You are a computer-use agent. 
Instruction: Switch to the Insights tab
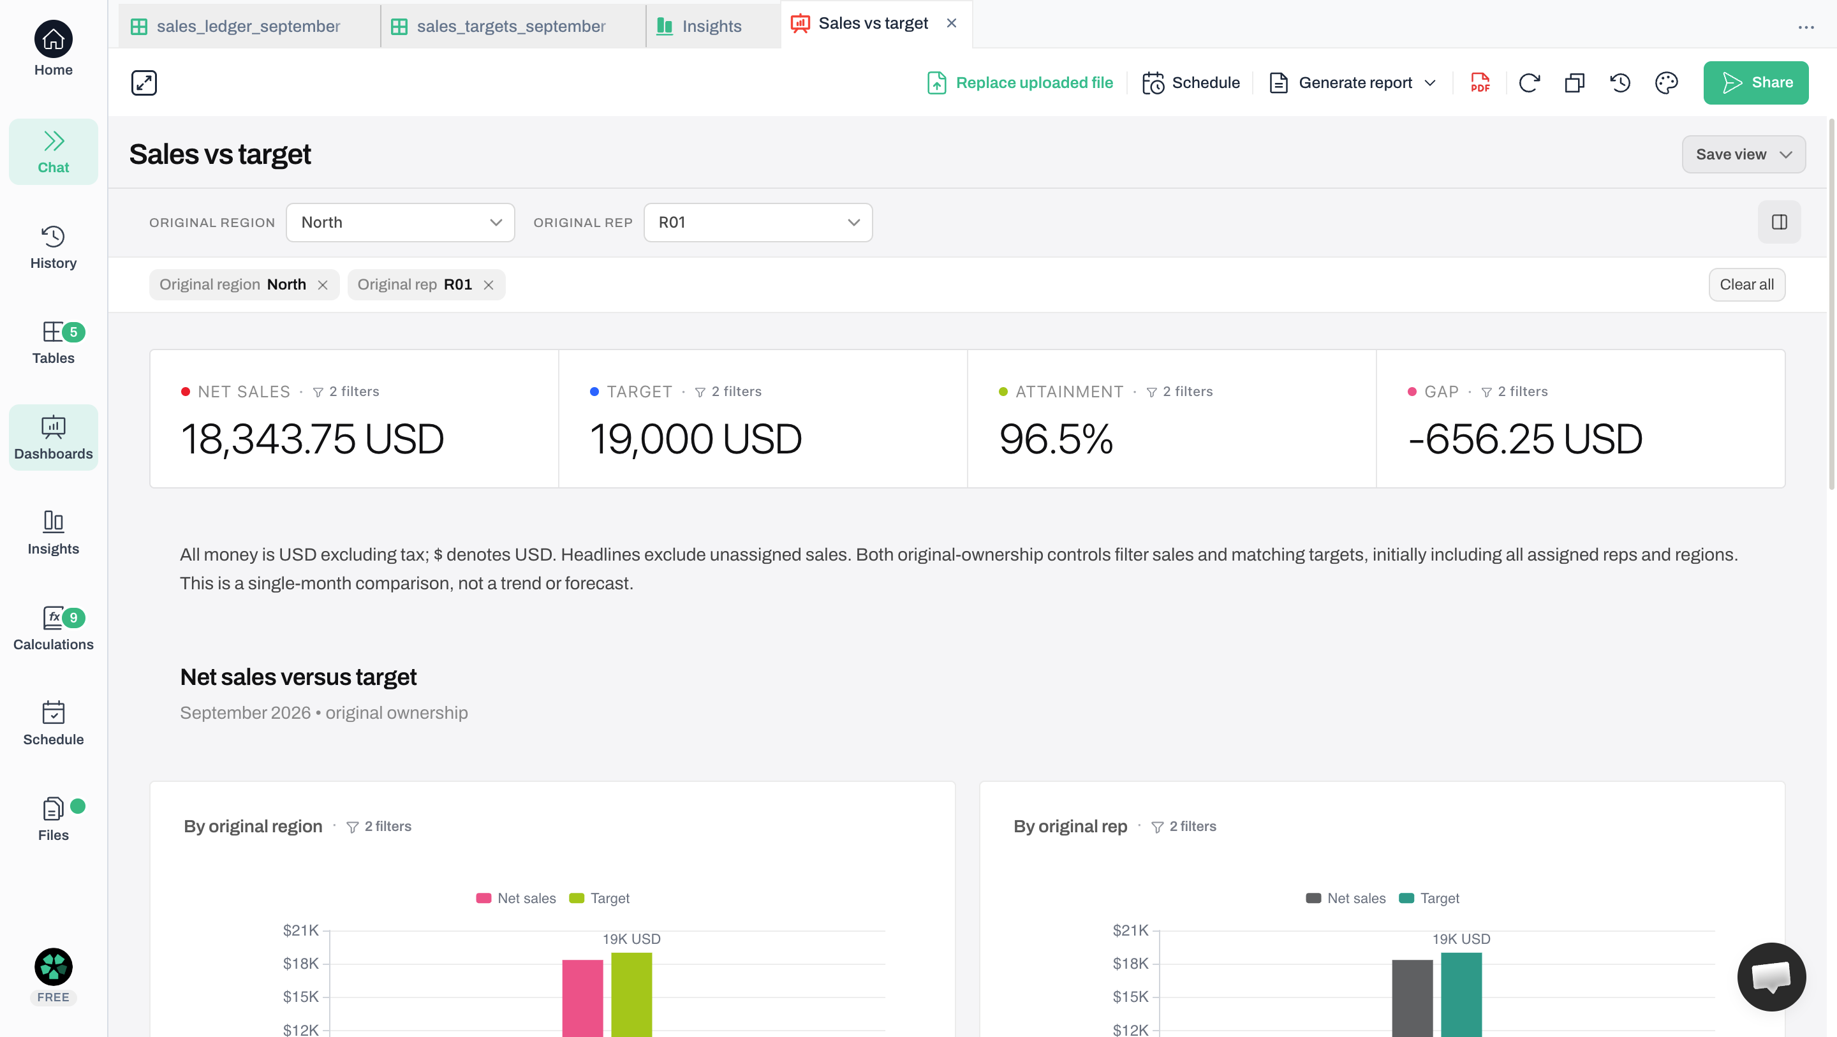point(713,26)
